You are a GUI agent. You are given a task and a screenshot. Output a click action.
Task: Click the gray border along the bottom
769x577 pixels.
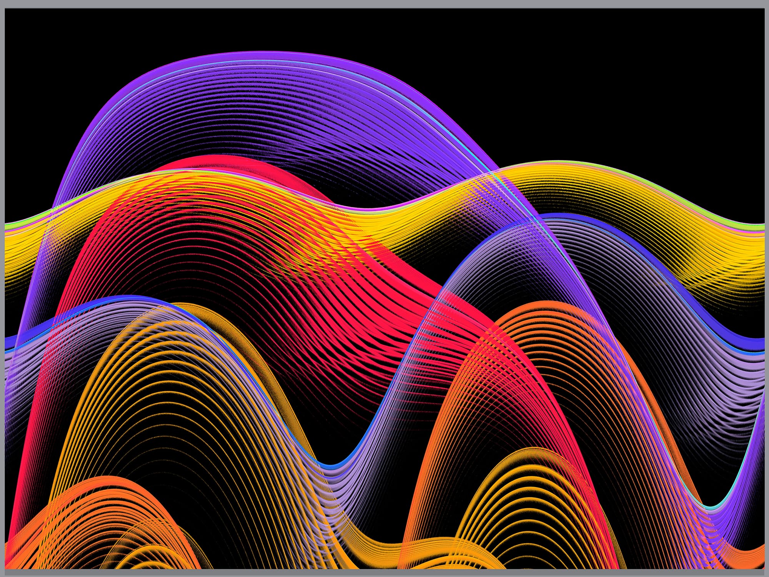(384, 572)
